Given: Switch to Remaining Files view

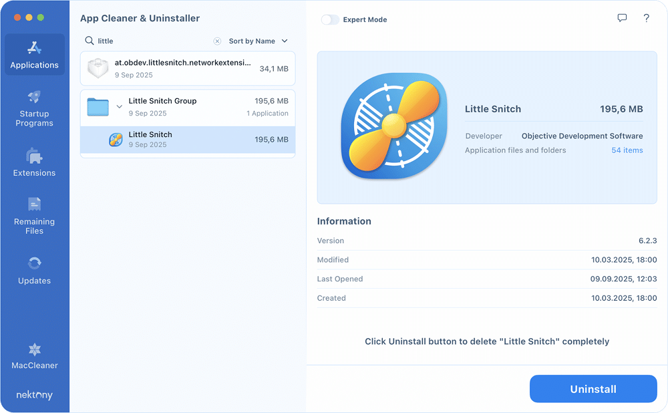Looking at the screenshot, I should (34, 217).
